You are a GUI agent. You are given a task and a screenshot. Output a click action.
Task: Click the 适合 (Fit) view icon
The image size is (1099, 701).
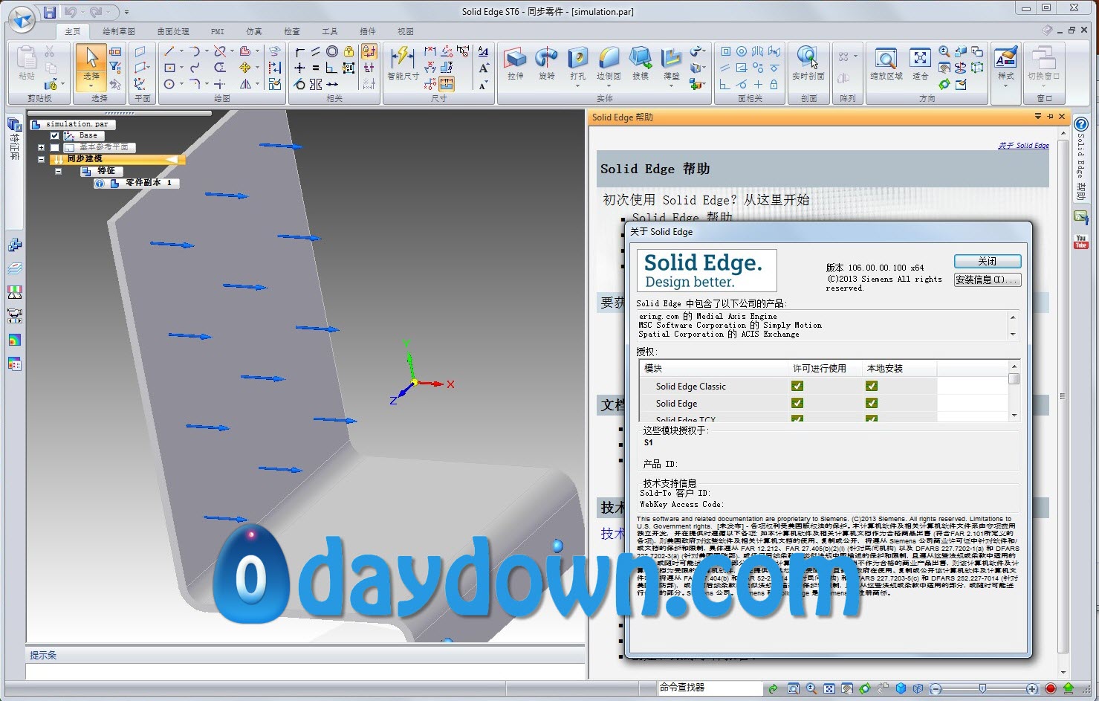click(x=920, y=58)
